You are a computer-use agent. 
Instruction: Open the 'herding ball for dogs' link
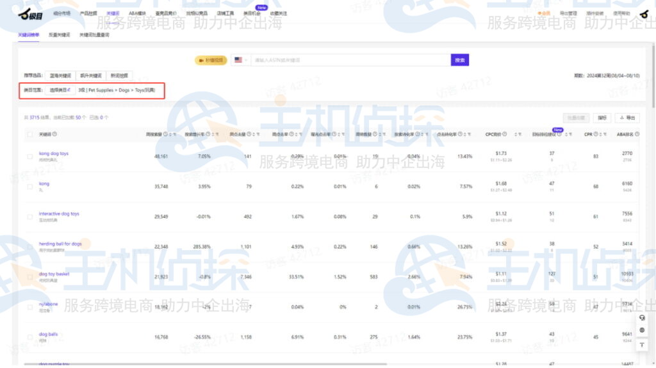click(60, 244)
